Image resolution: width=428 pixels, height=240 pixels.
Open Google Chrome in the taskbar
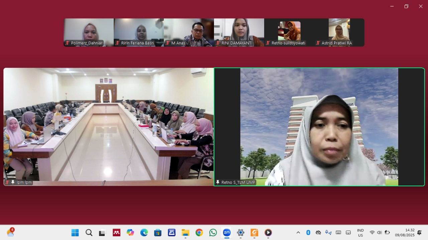click(x=199, y=233)
